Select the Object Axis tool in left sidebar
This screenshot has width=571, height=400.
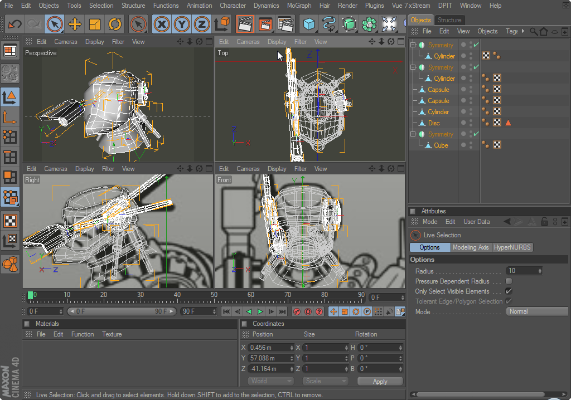click(10, 117)
